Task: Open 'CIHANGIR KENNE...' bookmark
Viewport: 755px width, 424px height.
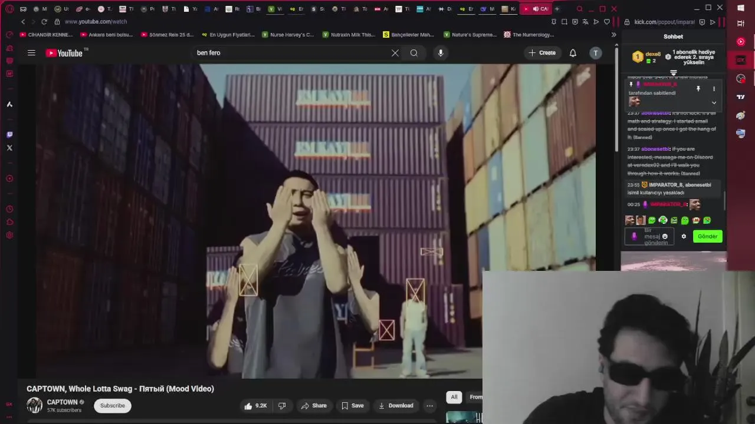Action: point(46,35)
